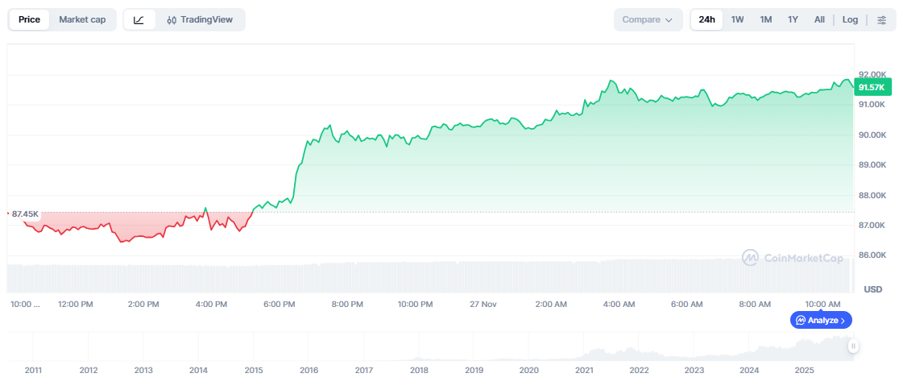Open the chart settings sliders icon
This screenshot has width=903, height=390.
click(x=882, y=19)
